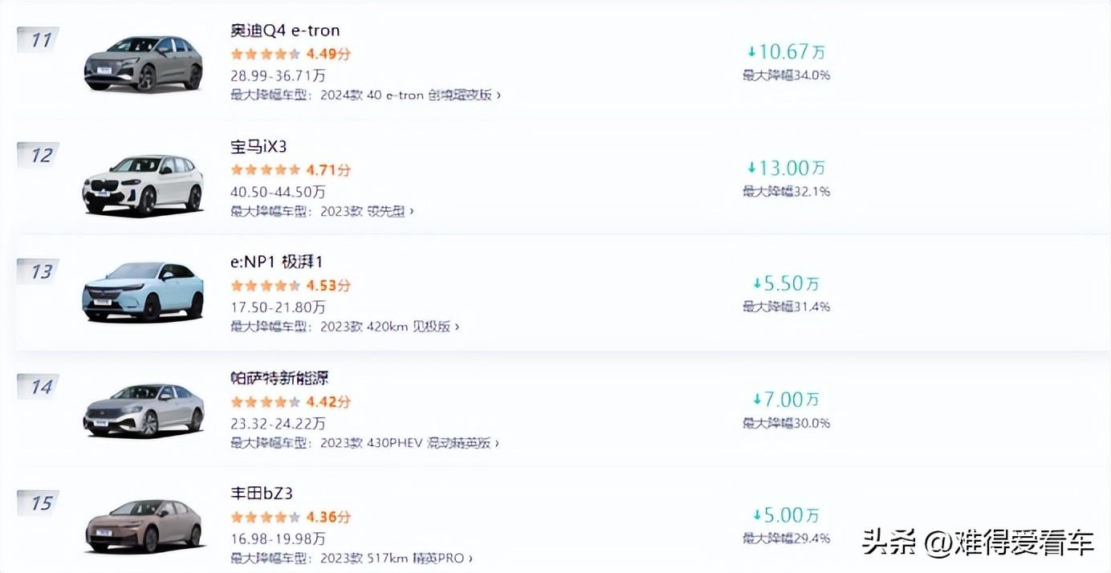Open the 奥迪Q4 e-tron title link
The height and width of the screenshot is (573, 1111).
click(x=285, y=30)
